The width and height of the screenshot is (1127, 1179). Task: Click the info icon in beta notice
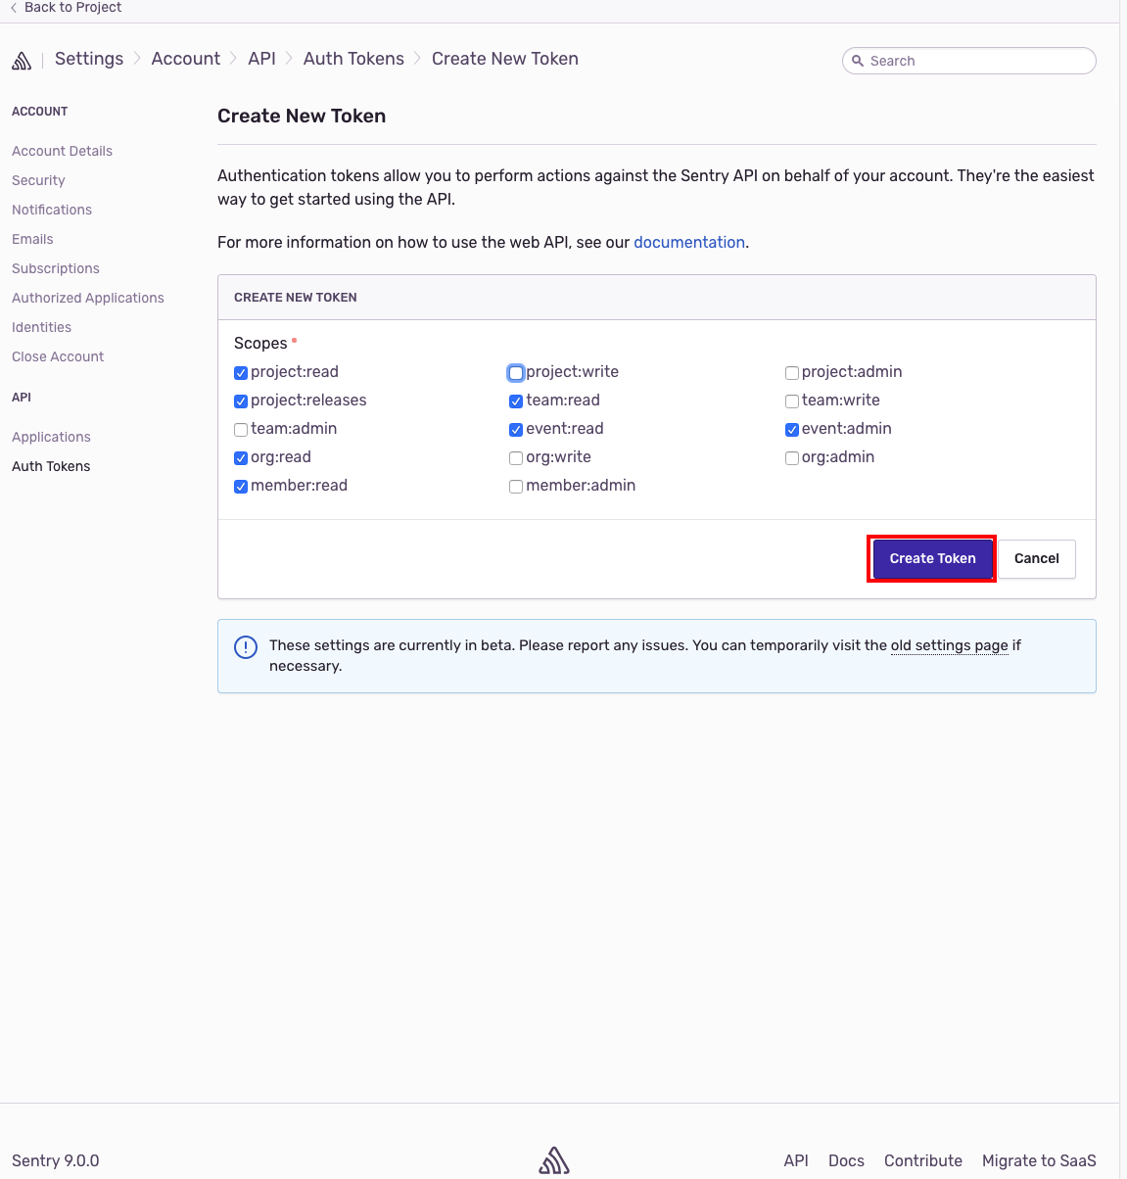coord(246,647)
